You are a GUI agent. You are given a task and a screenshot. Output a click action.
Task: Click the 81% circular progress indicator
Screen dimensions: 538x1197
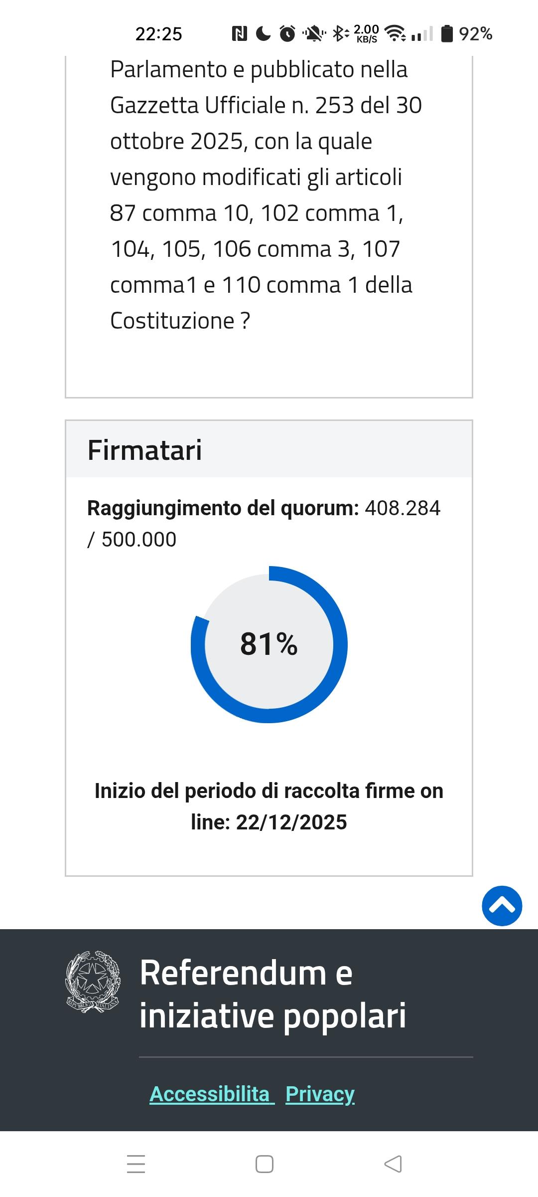[269, 644]
